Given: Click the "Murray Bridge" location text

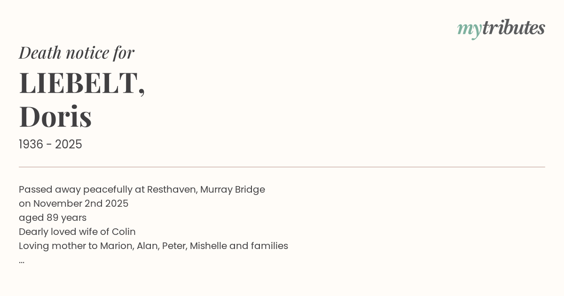Looking at the screenshot, I should click(233, 190).
